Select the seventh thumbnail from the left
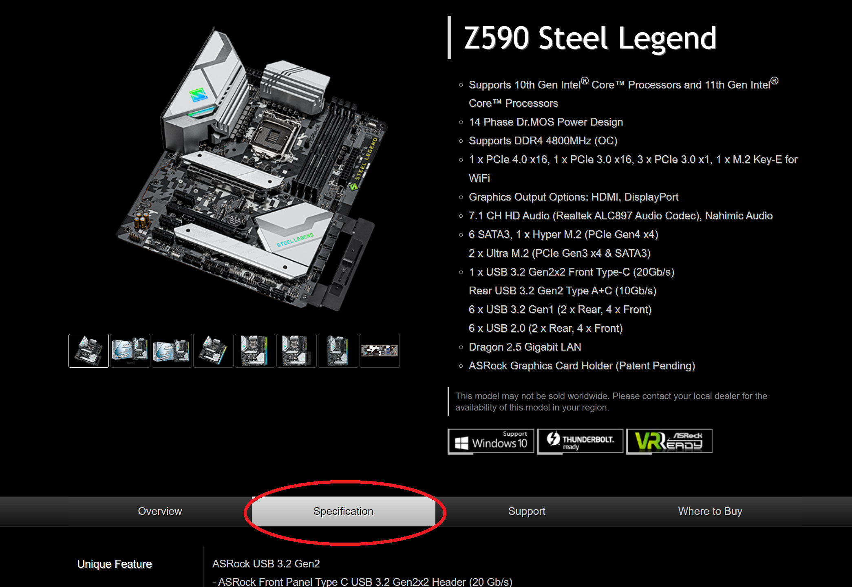This screenshot has height=587, width=852. point(338,351)
